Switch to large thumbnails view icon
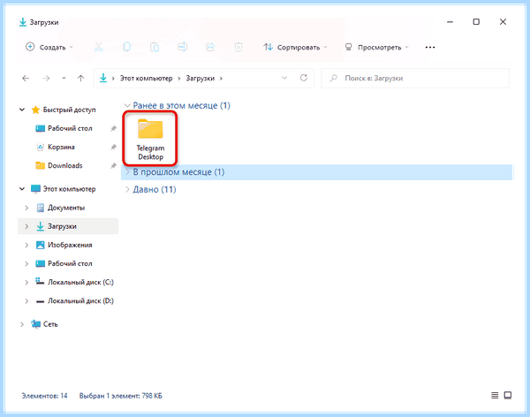This screenshot has height=417, width=530. 507,395
